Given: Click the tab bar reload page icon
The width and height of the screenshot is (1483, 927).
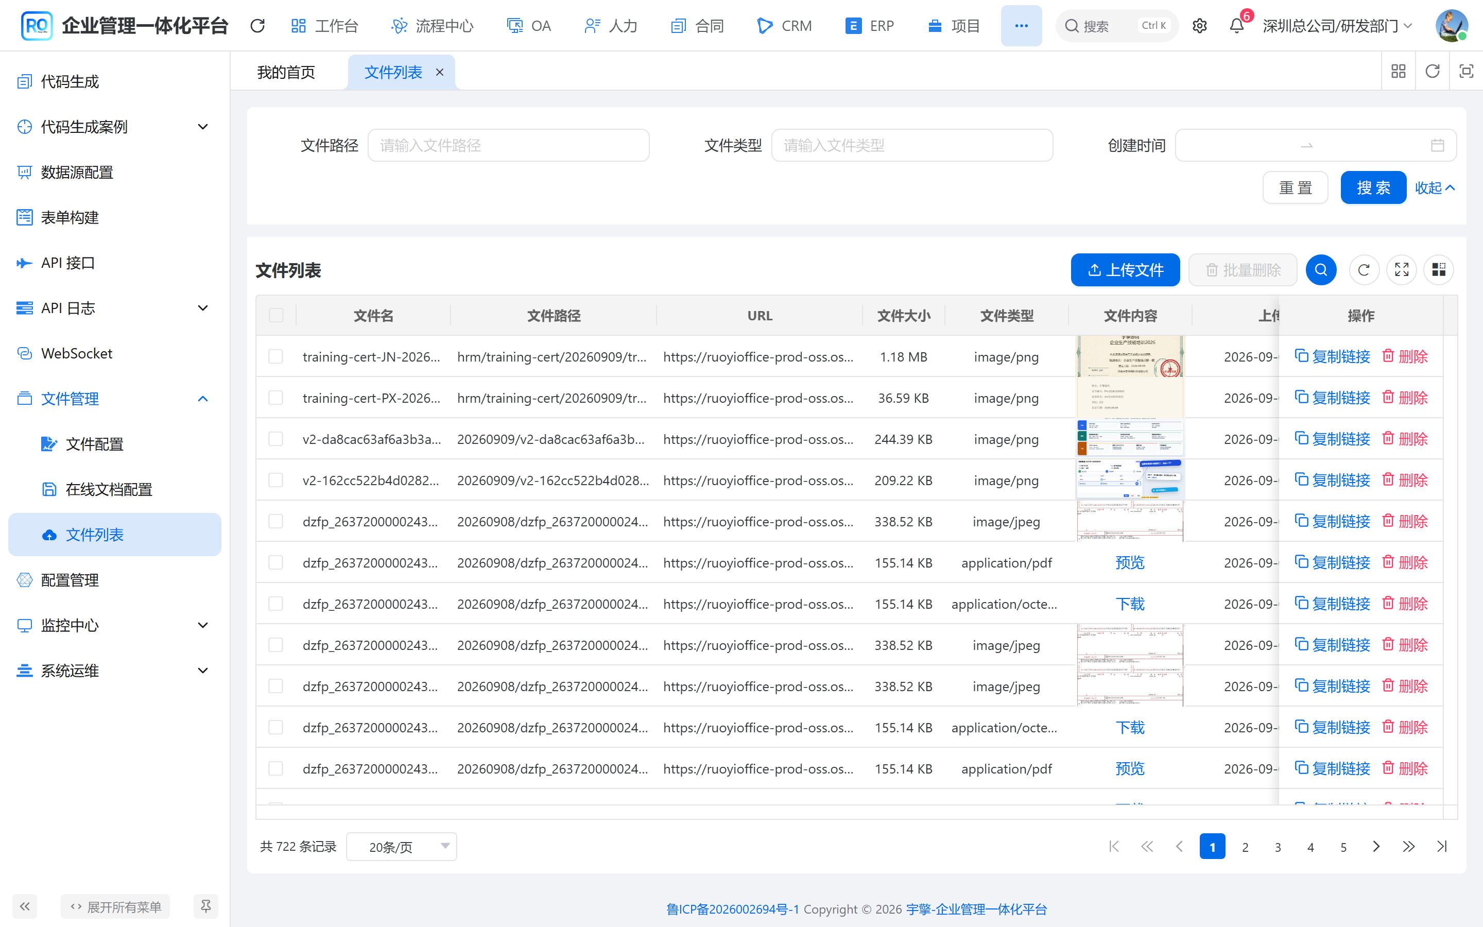Looking at the screenshot, I should [1432, 72].
